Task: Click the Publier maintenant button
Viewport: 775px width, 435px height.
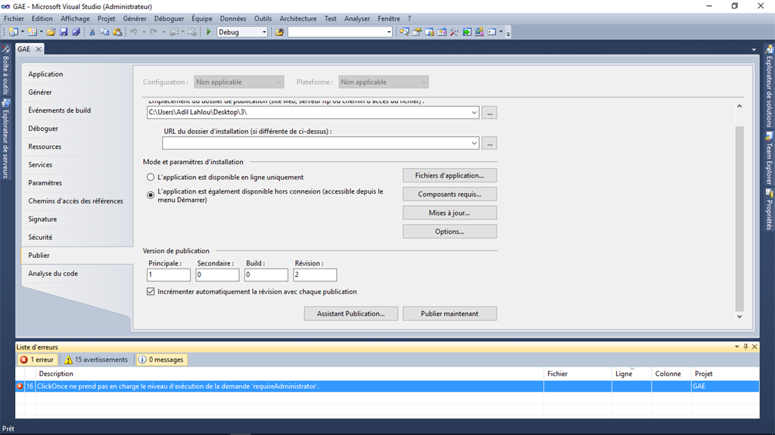Action: point(450,313)
